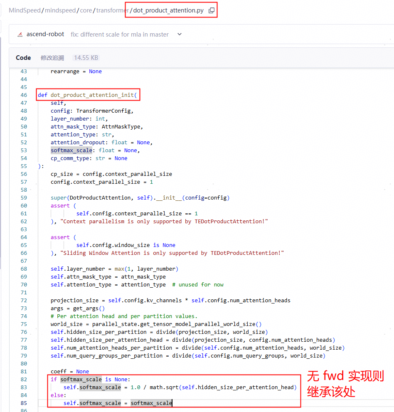394x412 pixels.
Task: Expand the commit message chevron
Action: click(x=180, y=34)
